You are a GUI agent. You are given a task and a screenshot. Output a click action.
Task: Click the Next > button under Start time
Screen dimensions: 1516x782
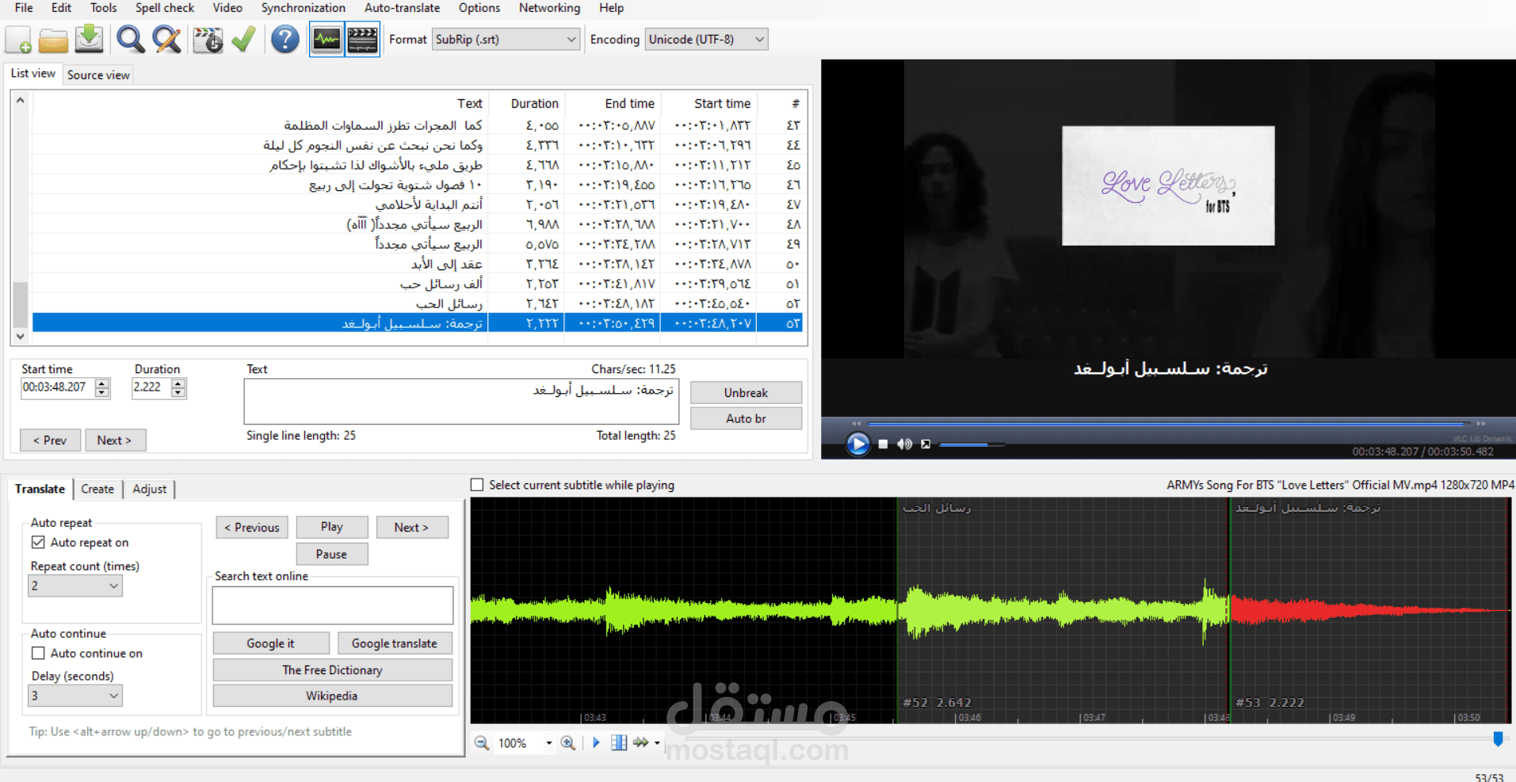(115, 440)
